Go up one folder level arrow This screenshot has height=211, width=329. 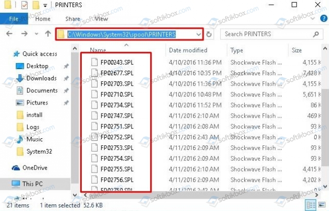(x=48, y=34)
